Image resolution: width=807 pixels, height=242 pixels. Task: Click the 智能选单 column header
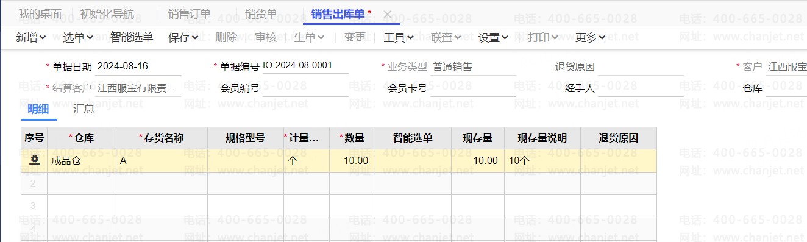(413, 138)
